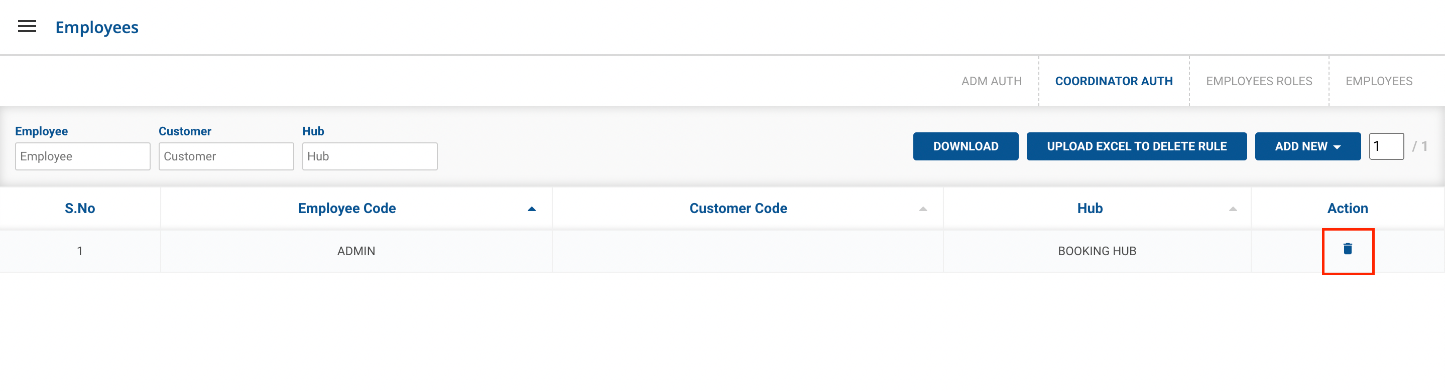Delete the ADMIN row with trash icon
This screenshot has height=391, width=1445.
click(x=1348, y=249)
